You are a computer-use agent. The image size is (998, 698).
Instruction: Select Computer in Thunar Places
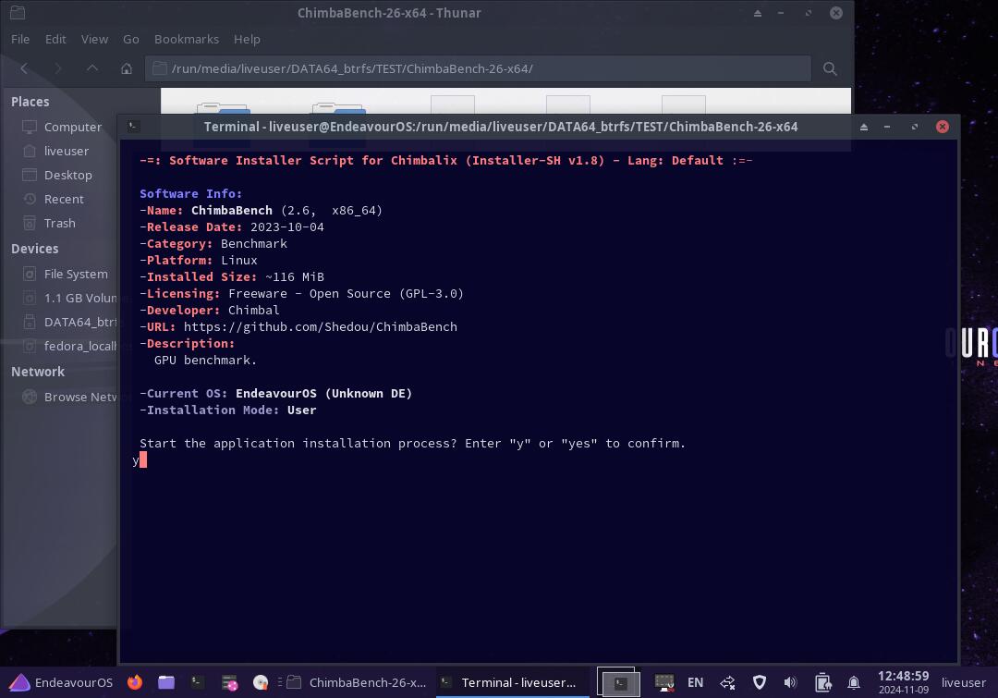(x=73, y=127)
